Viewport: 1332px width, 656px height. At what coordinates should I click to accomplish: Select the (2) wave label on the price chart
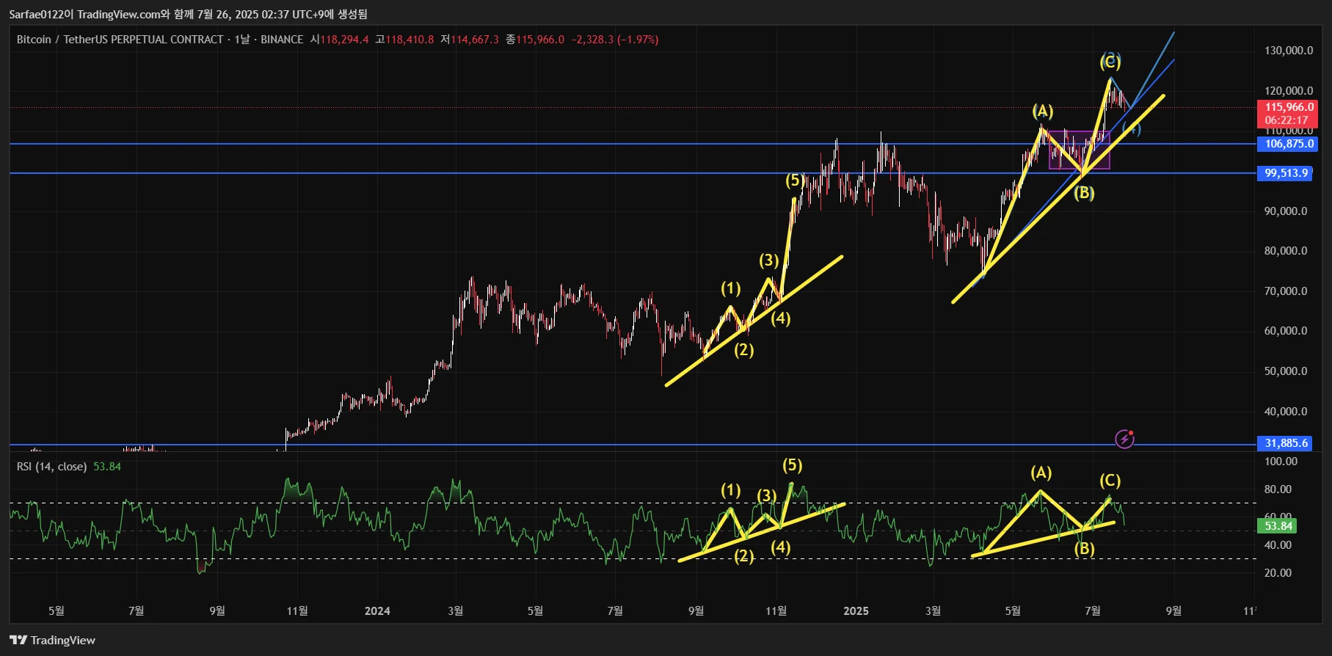pyautogui.click(x=744, y=350)
